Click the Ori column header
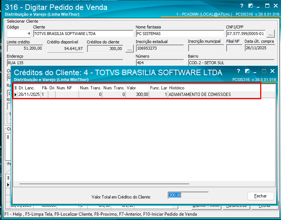The width and height of the screenshot is (281, 220). point(52,88)
